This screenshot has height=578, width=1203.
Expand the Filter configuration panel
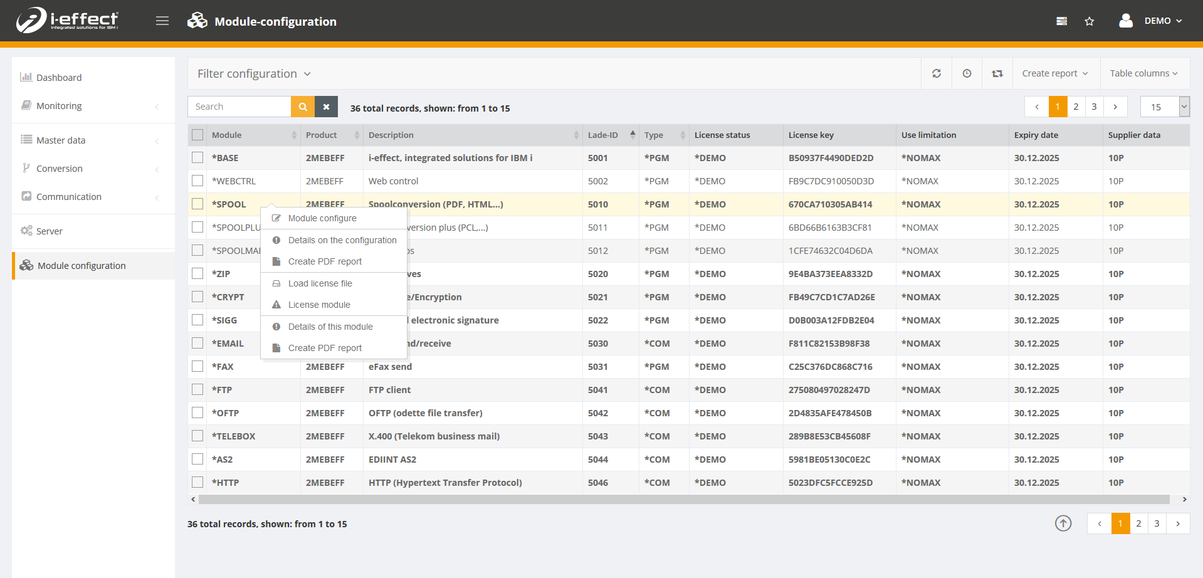(254, 74)
